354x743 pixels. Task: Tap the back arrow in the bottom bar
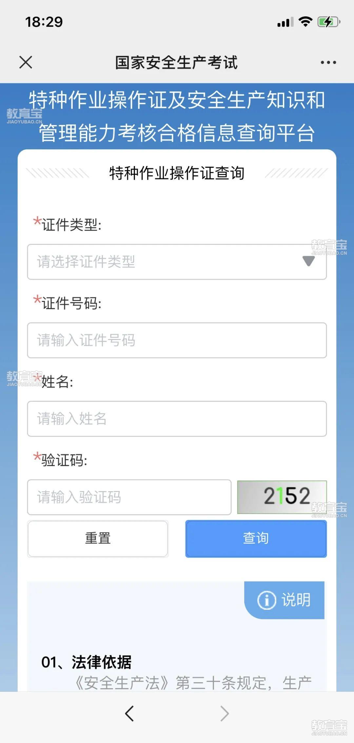129,713
